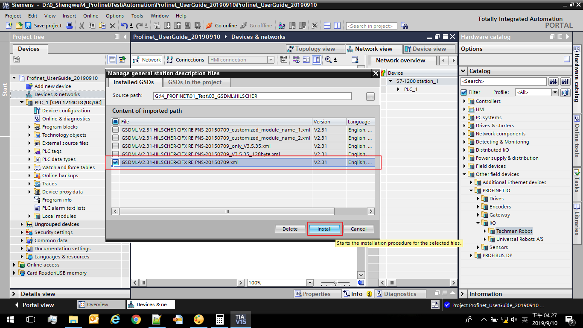The width and height of the screenshot is (583, 328).
Task: Open the Online menu
Action: pos(90,16)
